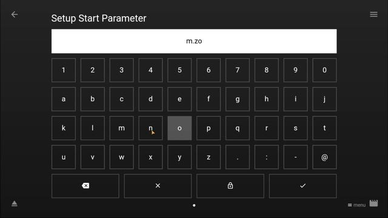Focus the text field showing m.zo
The image size is (388, 218).
[194, 41]
